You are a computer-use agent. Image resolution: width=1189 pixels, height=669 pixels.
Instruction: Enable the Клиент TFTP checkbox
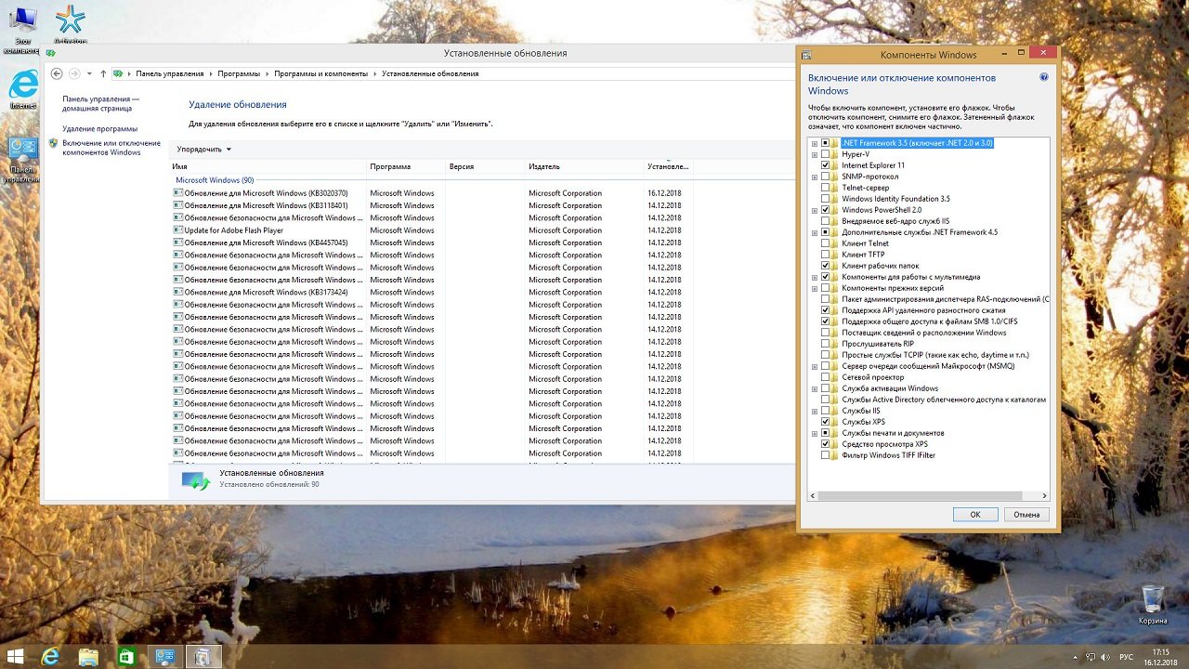825,255
